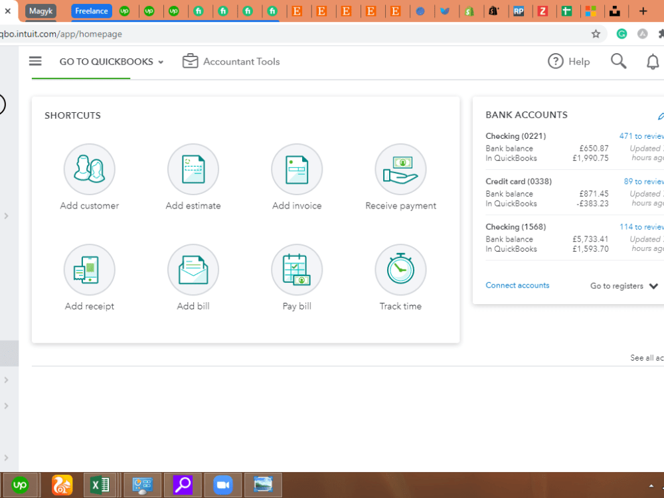This screenshot has width=664, height=498.
Task: Open 471 to review for Checking (0221)
Action: click(640, 135)
